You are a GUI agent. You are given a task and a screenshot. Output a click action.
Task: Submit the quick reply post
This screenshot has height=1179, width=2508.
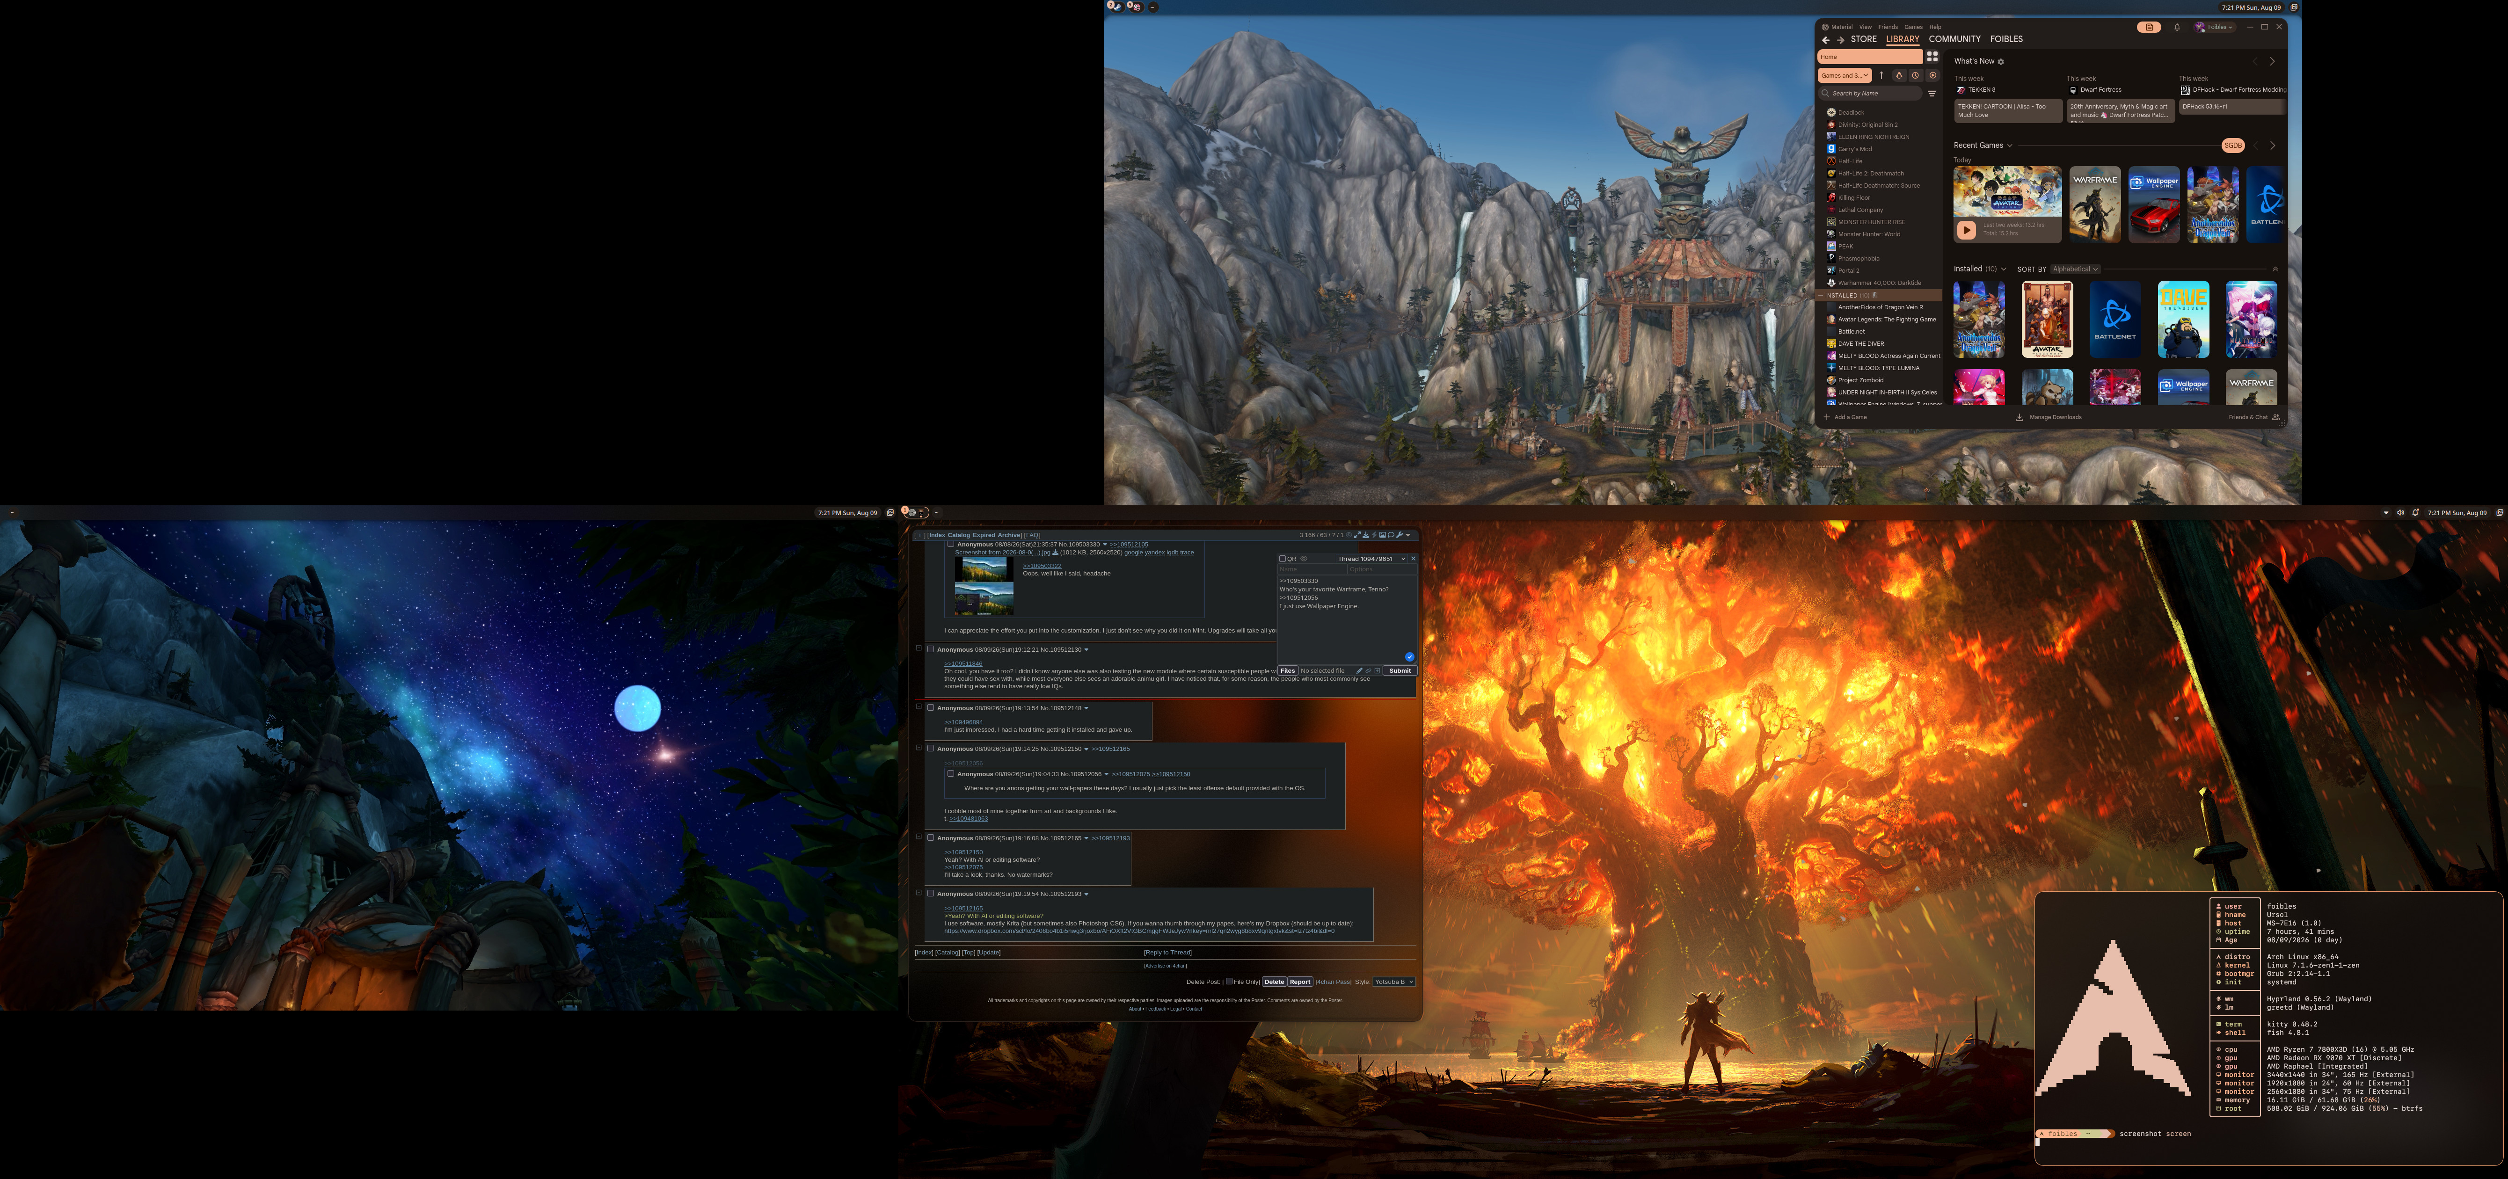tap(1400, 671)
